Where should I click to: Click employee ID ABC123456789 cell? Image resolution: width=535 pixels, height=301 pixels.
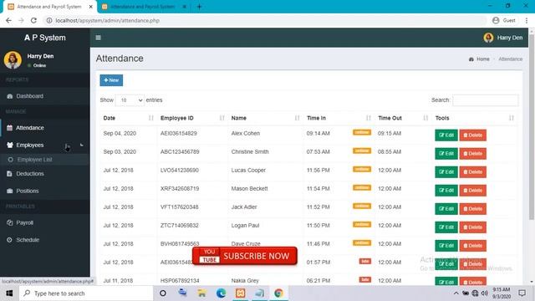[x=180, y=151]
